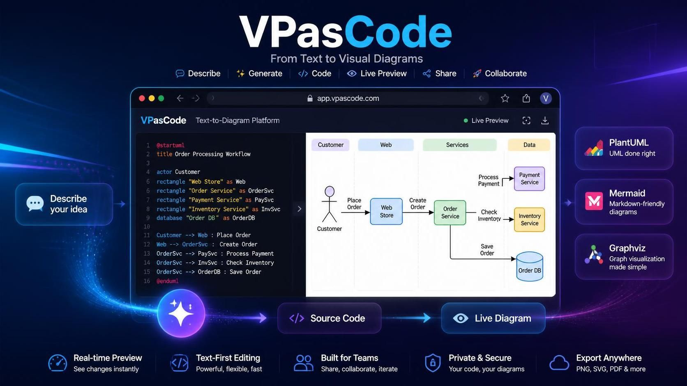Click the Text-First Editing code icon
The height and width of the screenshot is (386, 687).
click(180, 363)
